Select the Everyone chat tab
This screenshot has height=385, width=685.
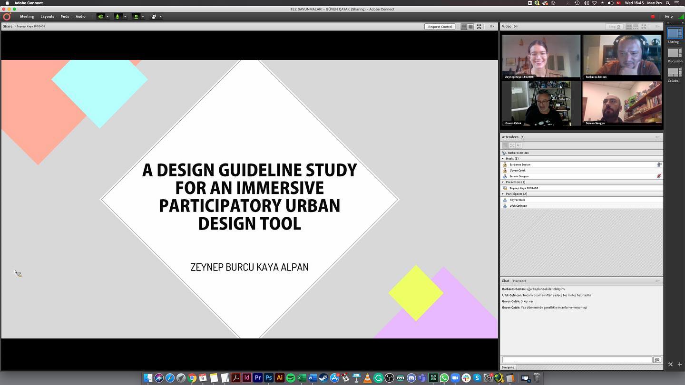click(x=508, y=367)
